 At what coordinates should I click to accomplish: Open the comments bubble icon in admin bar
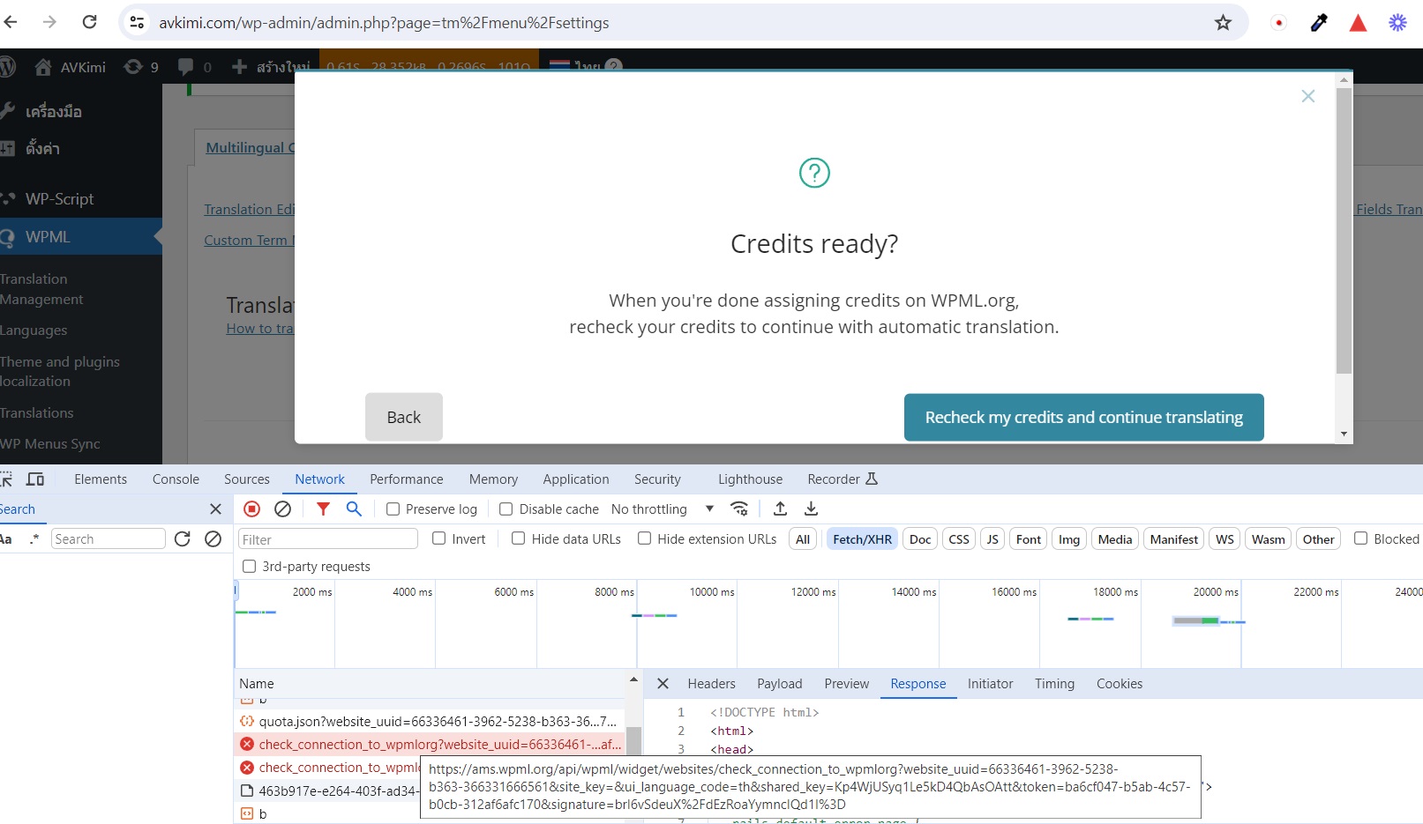(x=185, y=67)
